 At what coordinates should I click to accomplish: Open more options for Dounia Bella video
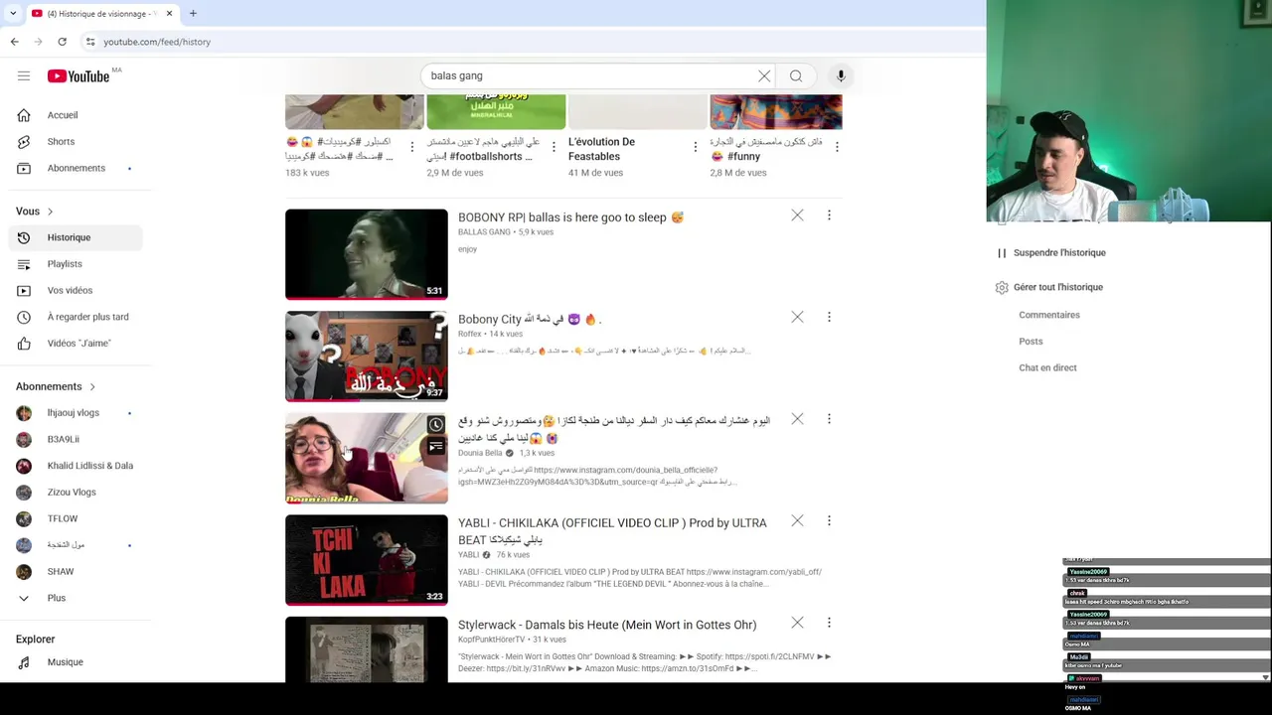[x=829, y=419]
